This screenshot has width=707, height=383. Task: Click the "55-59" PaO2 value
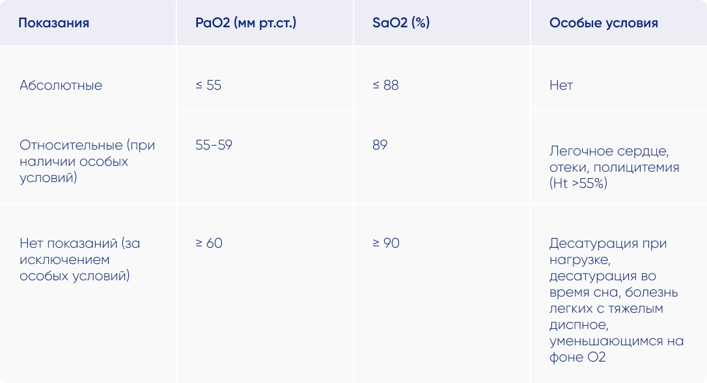coord(214,145)
